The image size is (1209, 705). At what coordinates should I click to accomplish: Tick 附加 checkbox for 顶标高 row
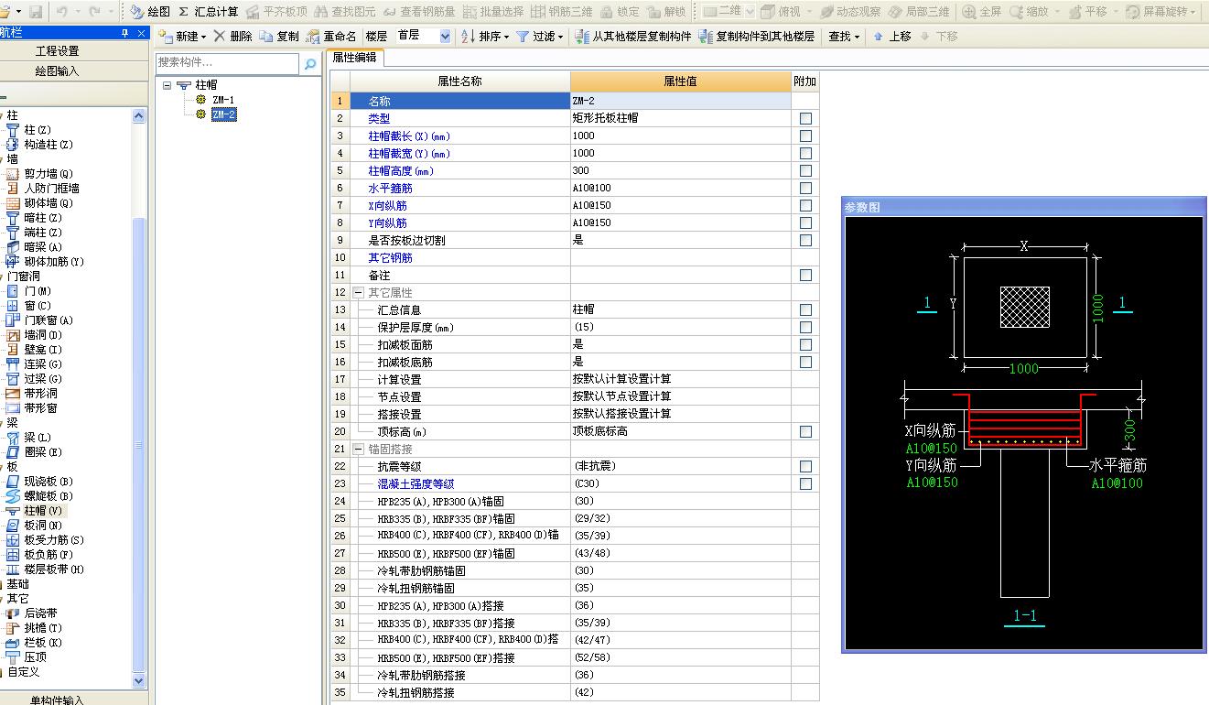805,431
